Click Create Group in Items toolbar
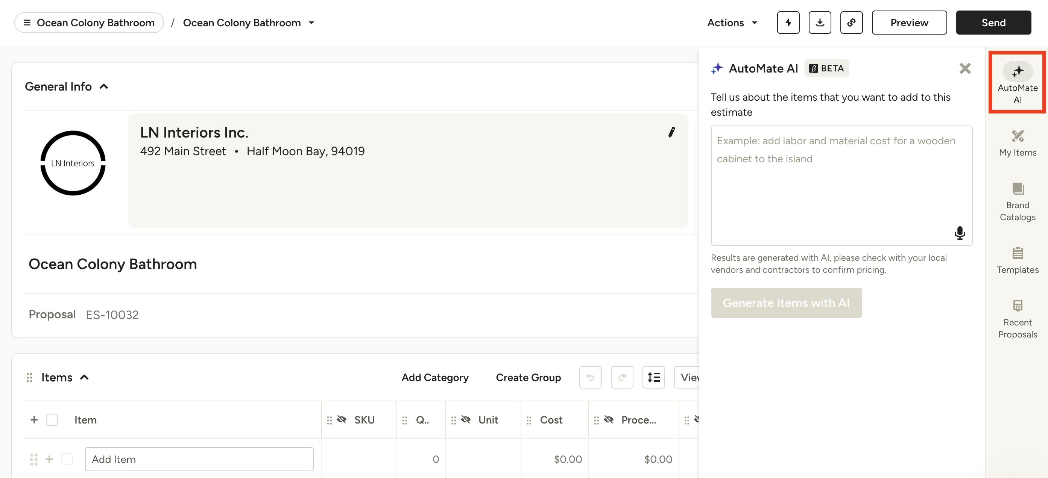The height and width of the screenshot is (478, 1048). point(528,377)
